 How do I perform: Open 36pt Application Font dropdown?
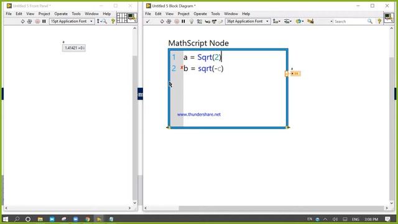(248, 21)
